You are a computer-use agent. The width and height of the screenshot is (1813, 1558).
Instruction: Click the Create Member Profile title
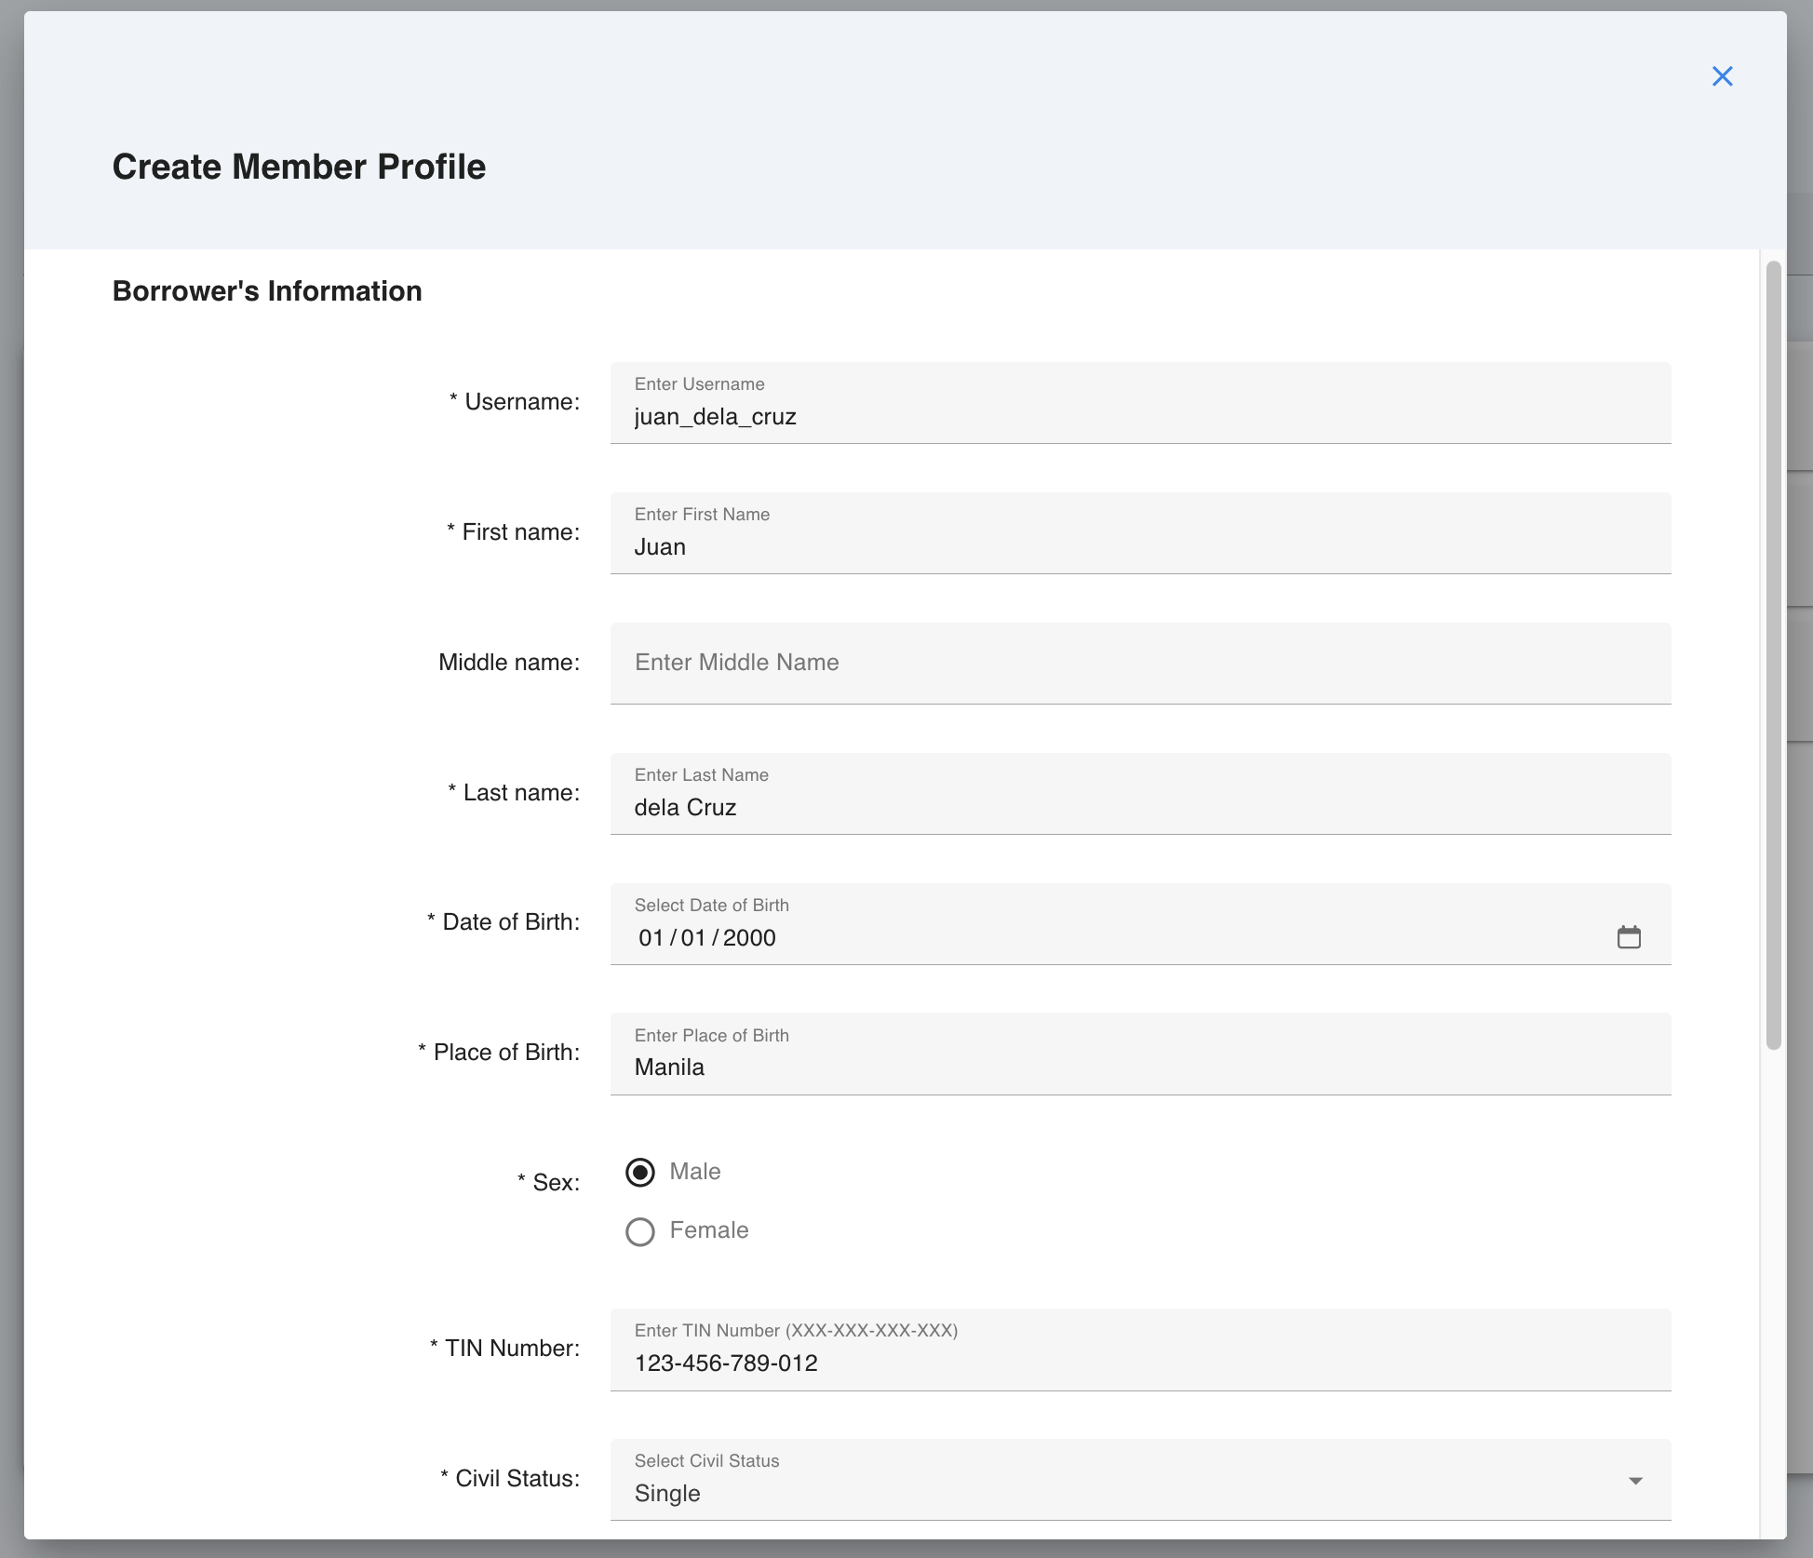pyautogui.click(x=299, y=167)
